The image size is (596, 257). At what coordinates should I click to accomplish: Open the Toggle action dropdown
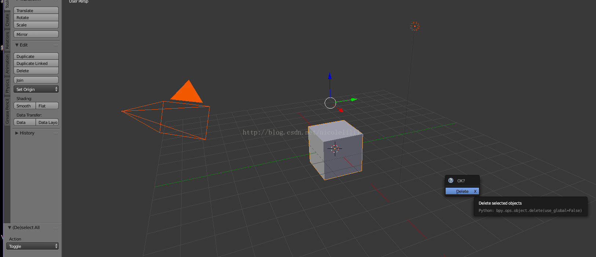pyautogui.click(x=32, y=246)
